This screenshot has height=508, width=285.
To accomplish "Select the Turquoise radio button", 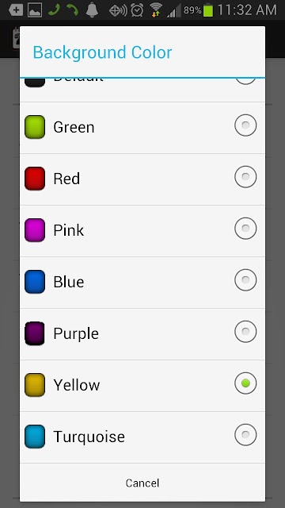I will pos(245,434).
